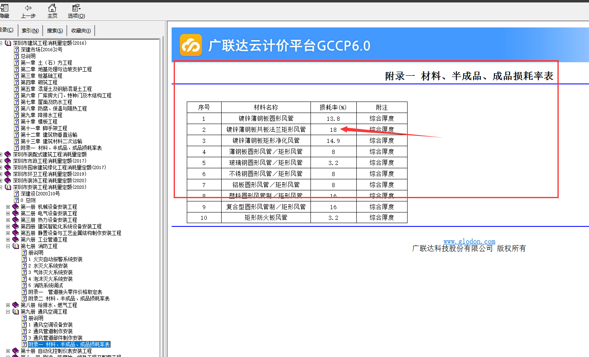
Task: Expand 第五册 静置设备与工艺金属结构制作安装工程
Action: pos(8,233)
